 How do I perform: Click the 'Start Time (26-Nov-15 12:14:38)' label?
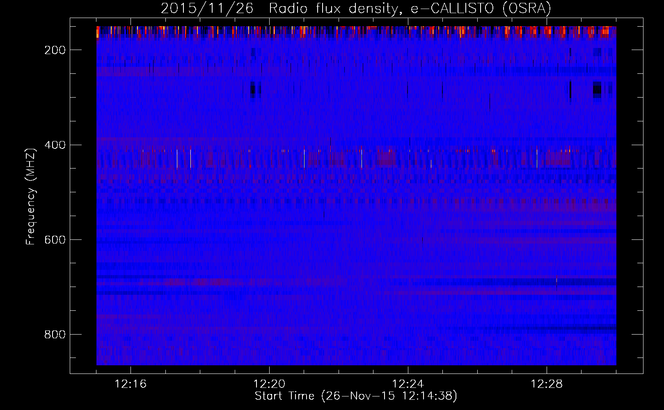356,396
